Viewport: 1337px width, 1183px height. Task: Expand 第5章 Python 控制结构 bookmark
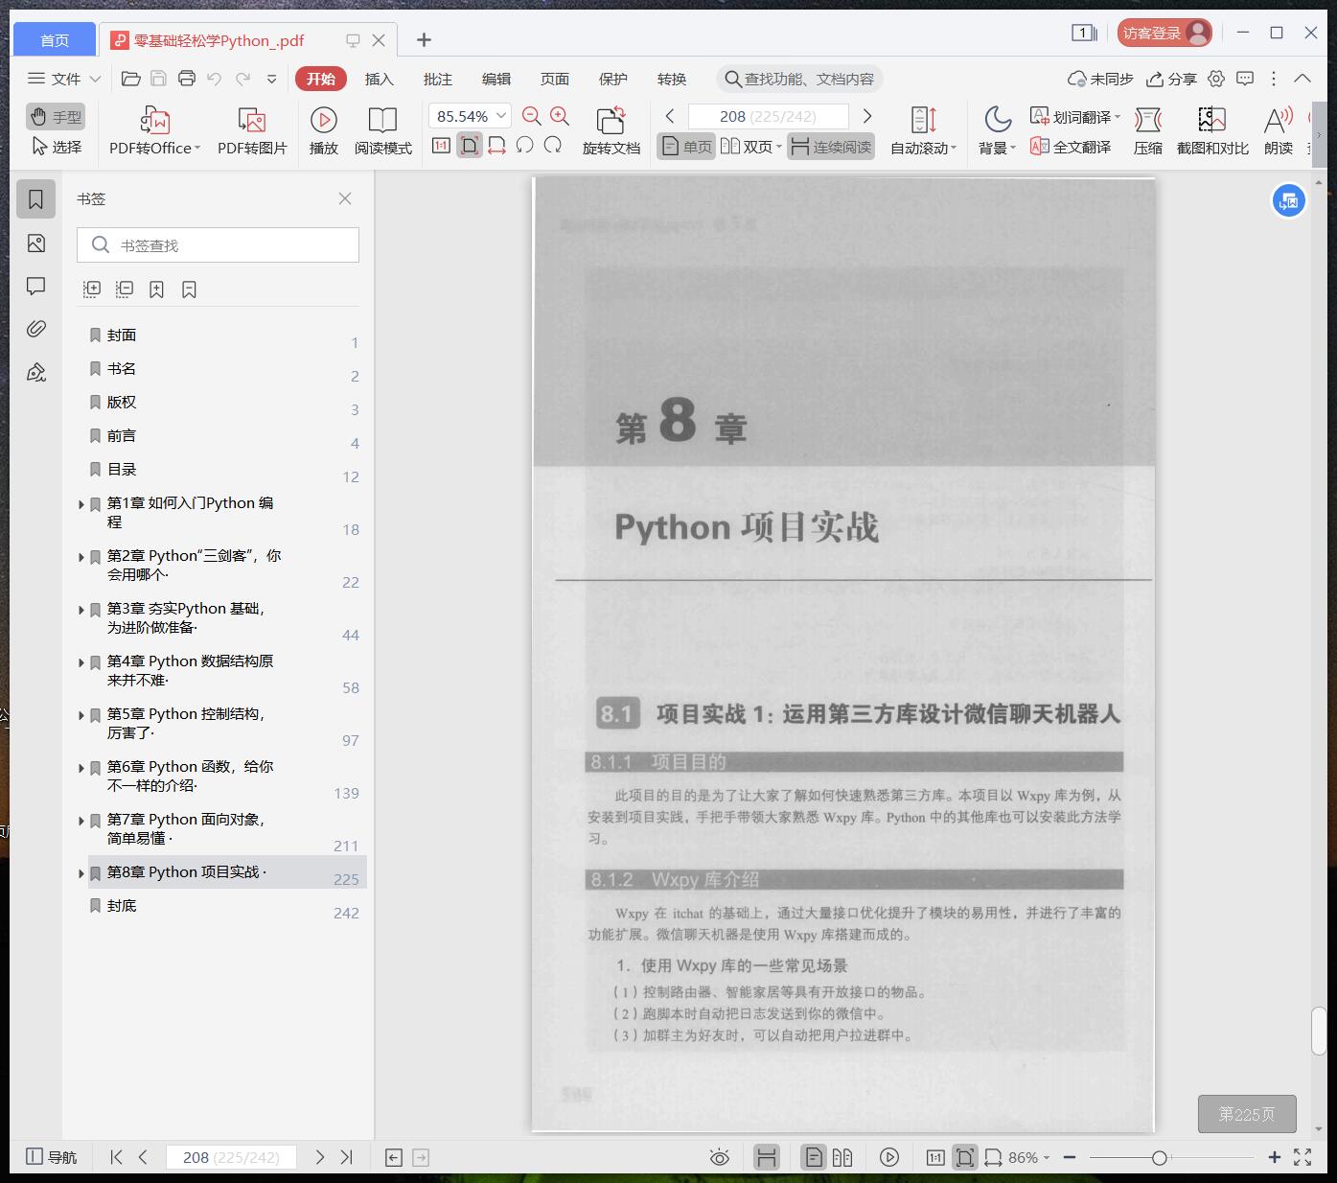pos(81,715)
